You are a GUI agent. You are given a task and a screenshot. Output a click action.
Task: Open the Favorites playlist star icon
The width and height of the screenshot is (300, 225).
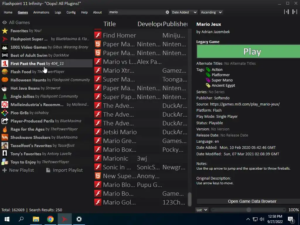tap(5, 31)
